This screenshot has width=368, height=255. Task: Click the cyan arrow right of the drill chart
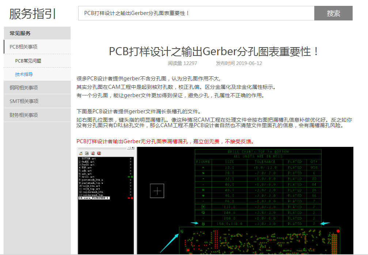(325, 223)
